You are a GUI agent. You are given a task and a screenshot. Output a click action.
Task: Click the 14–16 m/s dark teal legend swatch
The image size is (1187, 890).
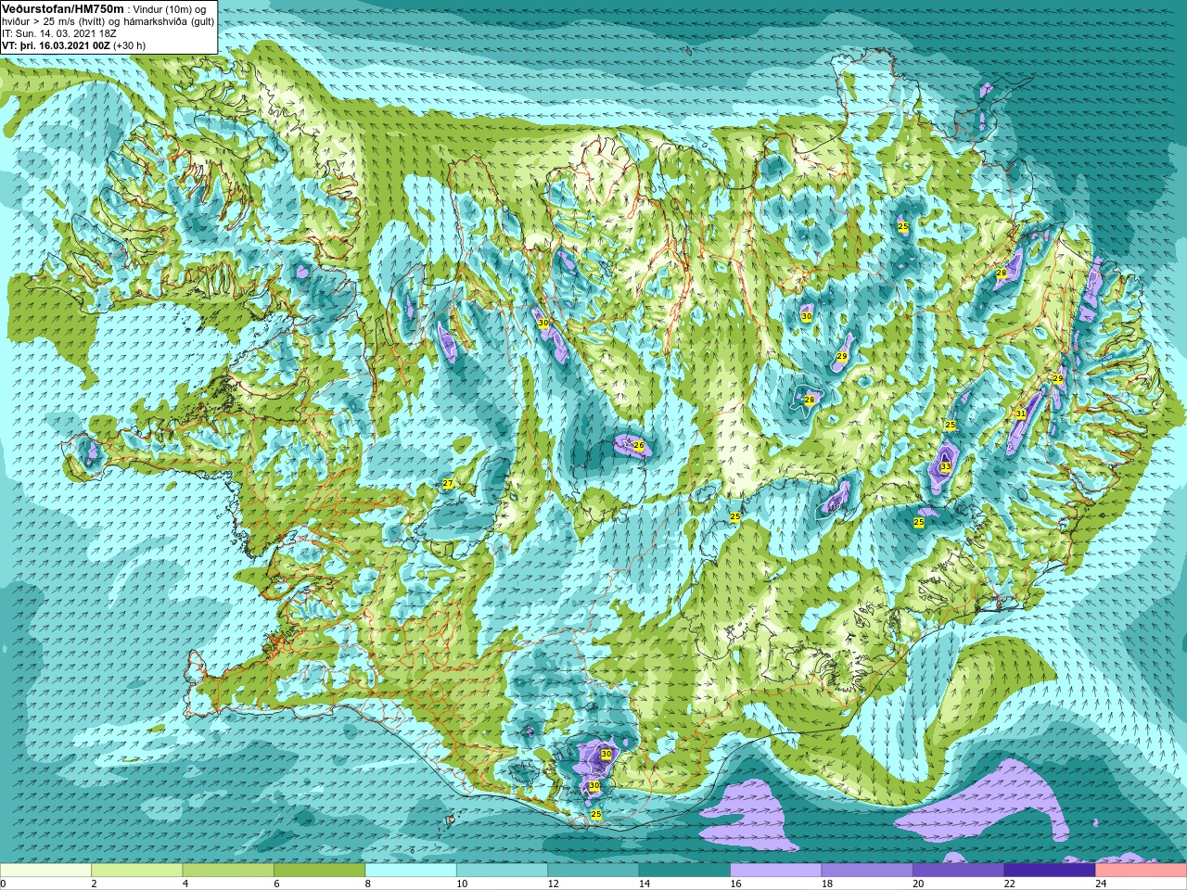(684, 871)
